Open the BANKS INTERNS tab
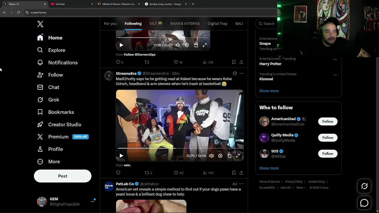This screenshot has width=379, height=213. click(185, 24)
